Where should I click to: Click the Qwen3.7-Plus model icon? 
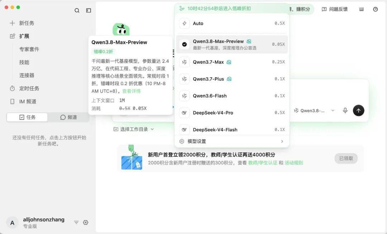(185, 79)
